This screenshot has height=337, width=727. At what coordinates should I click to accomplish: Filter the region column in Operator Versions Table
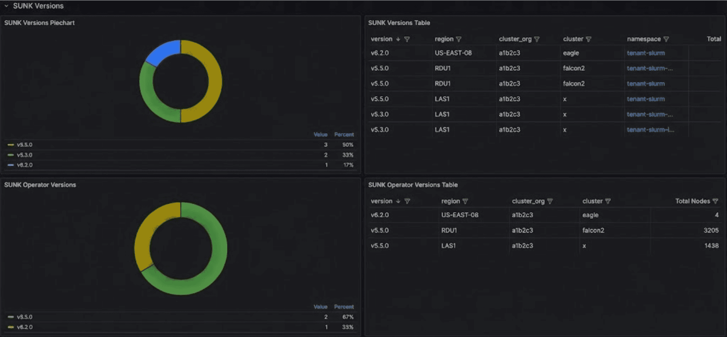tap(465, 201)
